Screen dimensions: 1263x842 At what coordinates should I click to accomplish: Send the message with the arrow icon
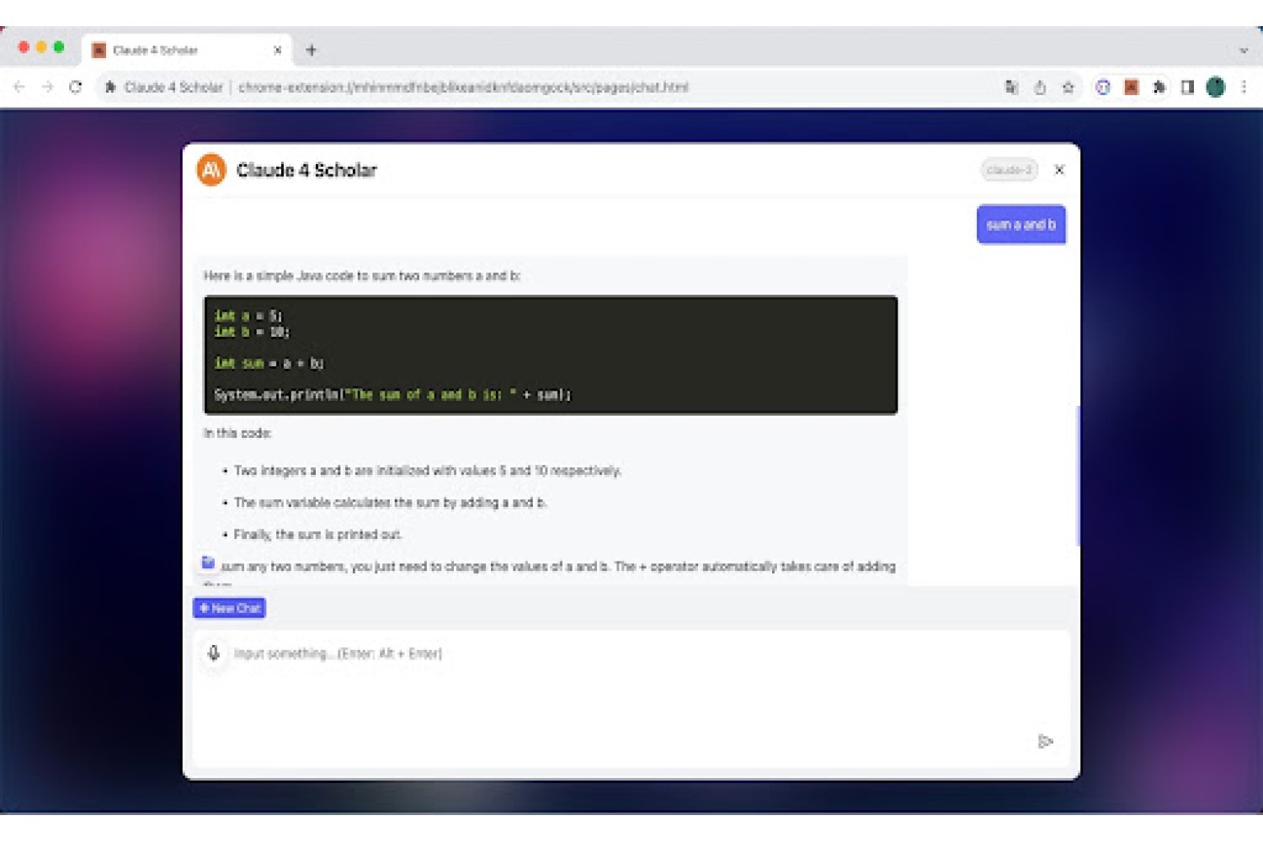tap(1045, 742)
